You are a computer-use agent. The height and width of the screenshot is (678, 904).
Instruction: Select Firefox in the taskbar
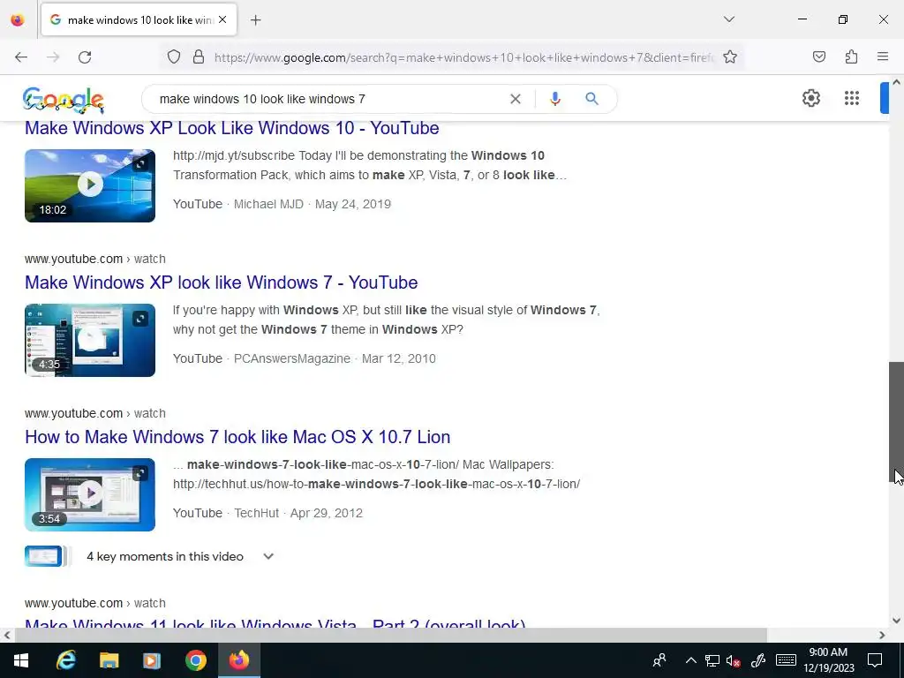point(238,660)
